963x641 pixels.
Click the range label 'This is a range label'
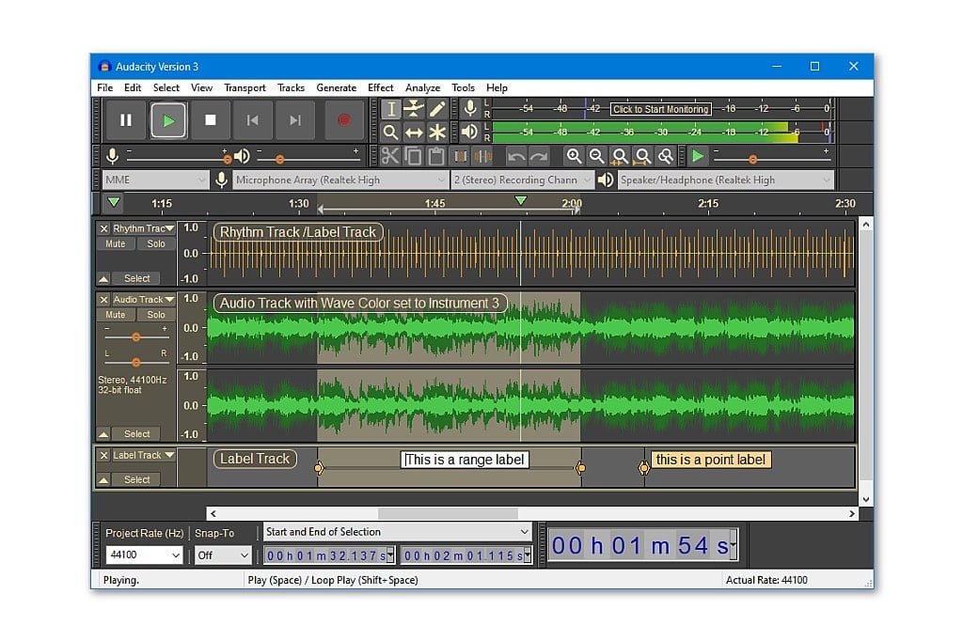point(465,460)
